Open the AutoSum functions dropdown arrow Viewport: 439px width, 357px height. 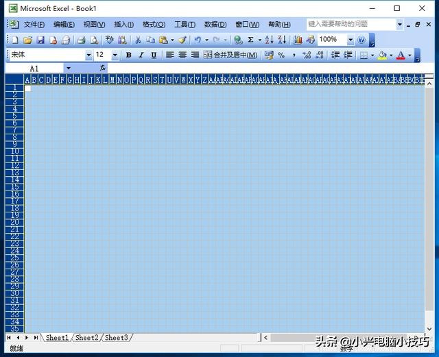259,40
